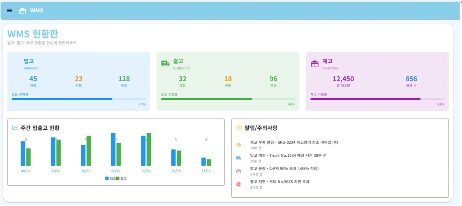This screenshot has width=462, height=206.
Task: Click the 32 예정 value on 출고 card
Action: pos(182,79)
